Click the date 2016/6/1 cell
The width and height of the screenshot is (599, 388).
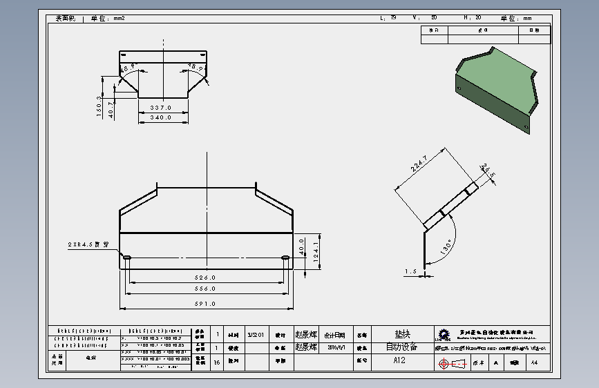(336, 348)
